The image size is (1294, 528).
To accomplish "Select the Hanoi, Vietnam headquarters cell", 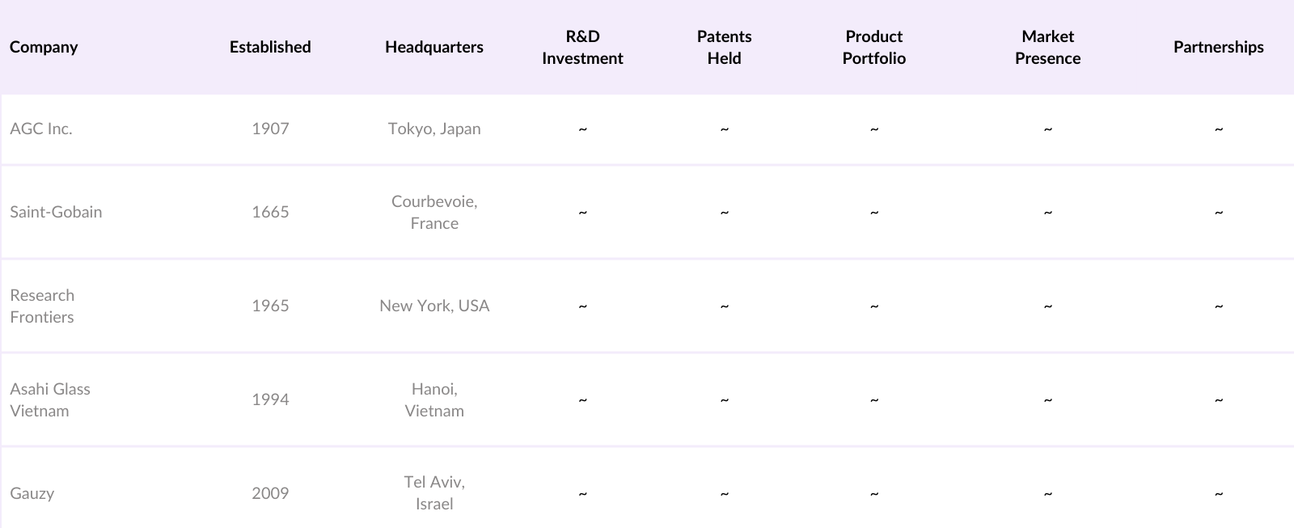I will pyautogui.click(x=434, y=399).
